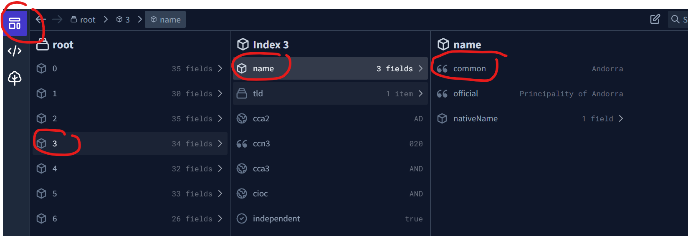Open the code editor view icon
Viewport: 688px width, 236px height.
(15, 51)
